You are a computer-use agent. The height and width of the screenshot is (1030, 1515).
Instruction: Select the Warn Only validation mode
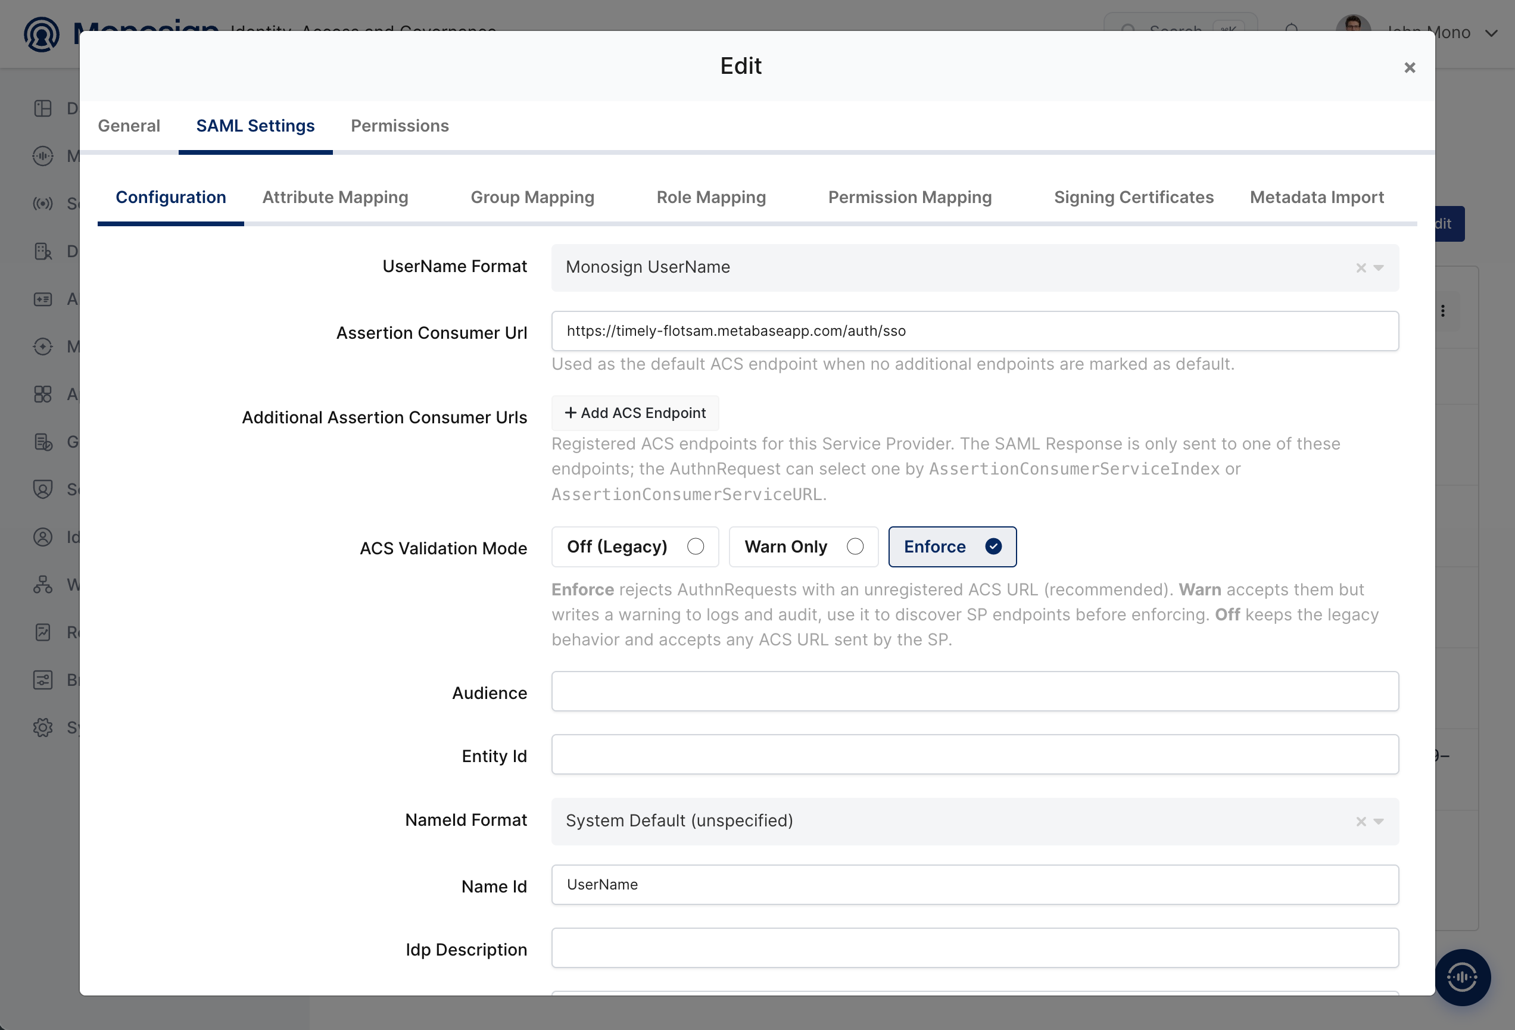803,547
